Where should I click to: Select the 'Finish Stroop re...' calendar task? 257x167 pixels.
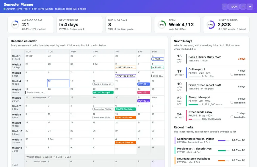coord(36,92)
